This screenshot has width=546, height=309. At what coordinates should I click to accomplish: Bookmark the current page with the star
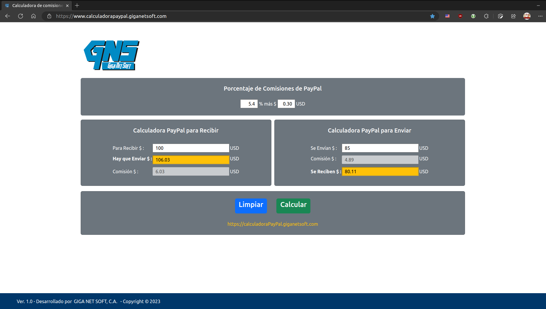[x=432, y=16]
